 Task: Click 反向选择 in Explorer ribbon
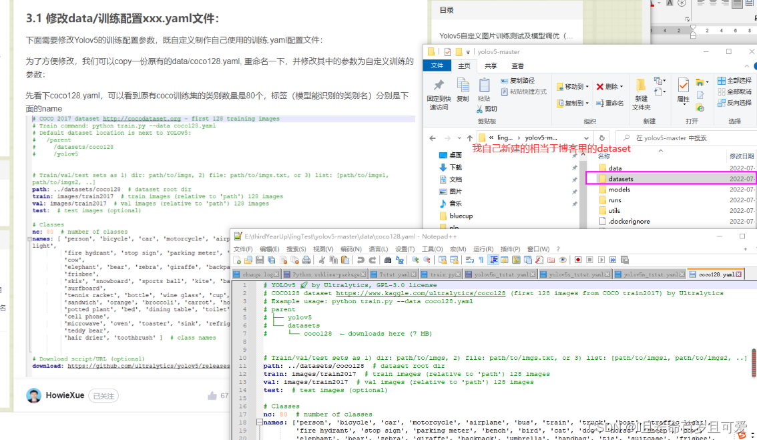735,103
